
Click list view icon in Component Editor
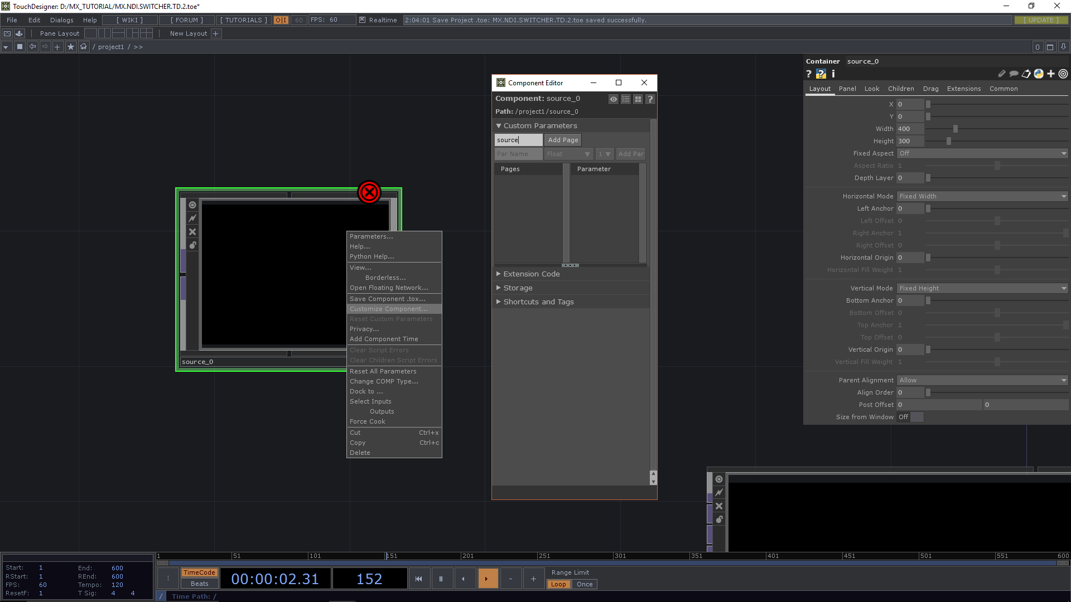coord(626,99)
